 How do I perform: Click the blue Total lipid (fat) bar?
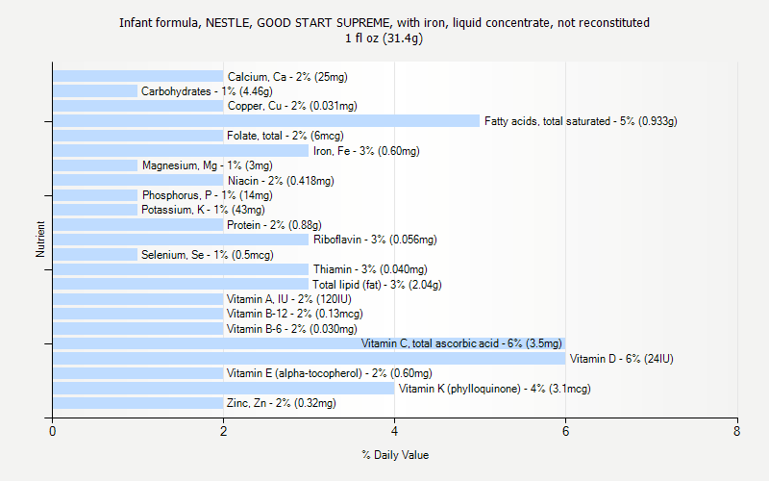click(181, 284)
